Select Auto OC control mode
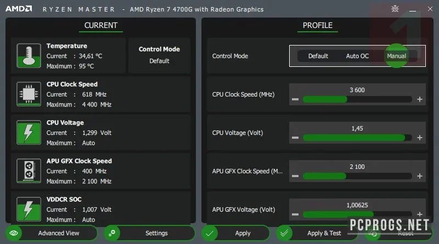This screenshot has width=439, height=244. tap(357, 56)
